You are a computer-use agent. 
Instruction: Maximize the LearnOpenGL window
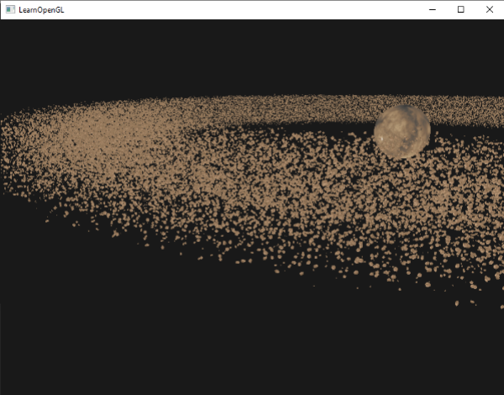460,9
